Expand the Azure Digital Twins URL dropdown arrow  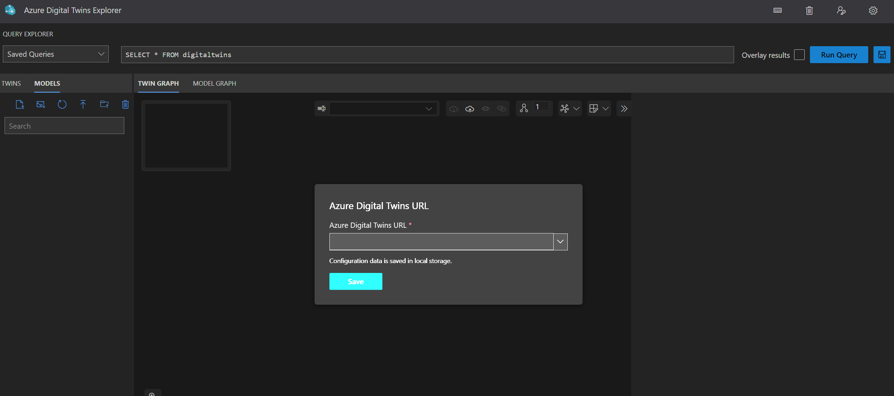tap(560, 242)
